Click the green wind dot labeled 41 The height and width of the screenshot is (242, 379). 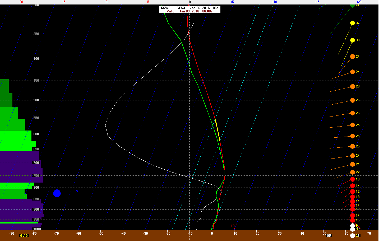pyautogui.click(x=352, y=5)
